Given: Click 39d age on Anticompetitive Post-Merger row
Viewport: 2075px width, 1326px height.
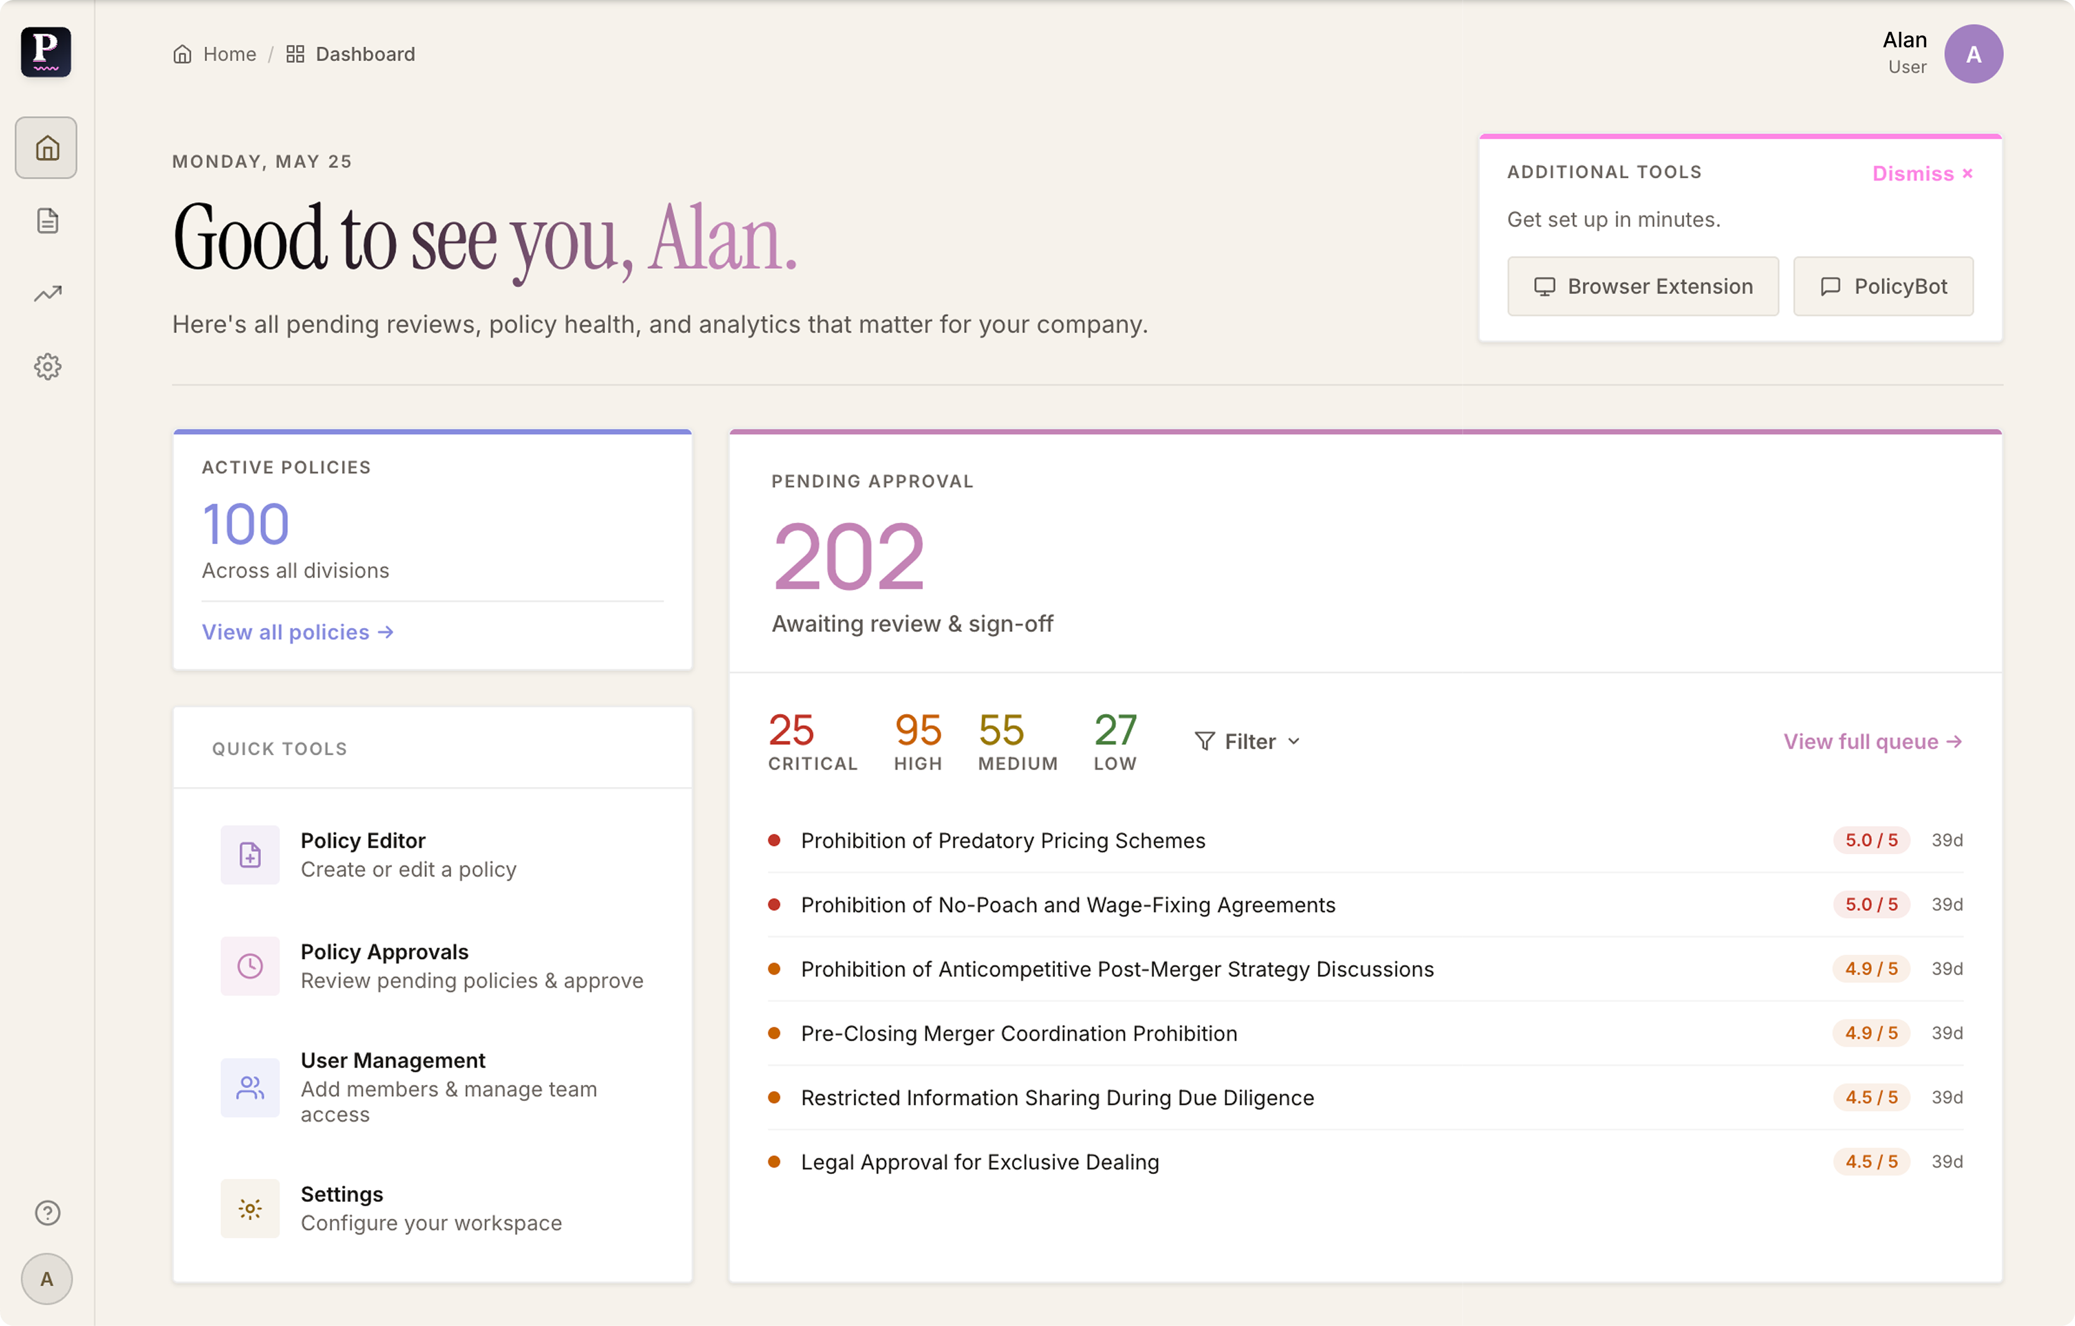Looking at the screenshot, I should coord(1947,970).
